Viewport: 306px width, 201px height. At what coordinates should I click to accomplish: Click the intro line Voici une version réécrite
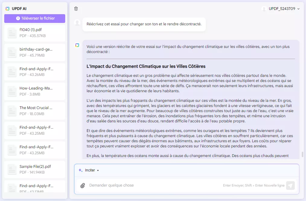point(188,49)
